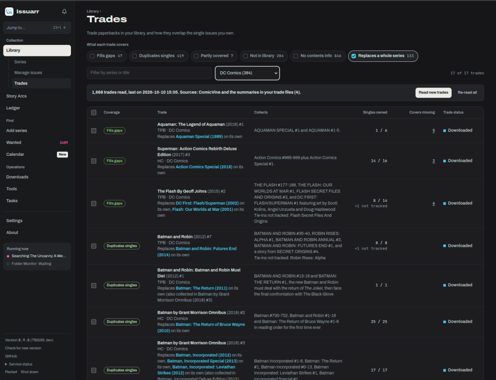
Task: Toggle the Fills gaps filter
Action: pyautogui.click(x=107, y=56)
